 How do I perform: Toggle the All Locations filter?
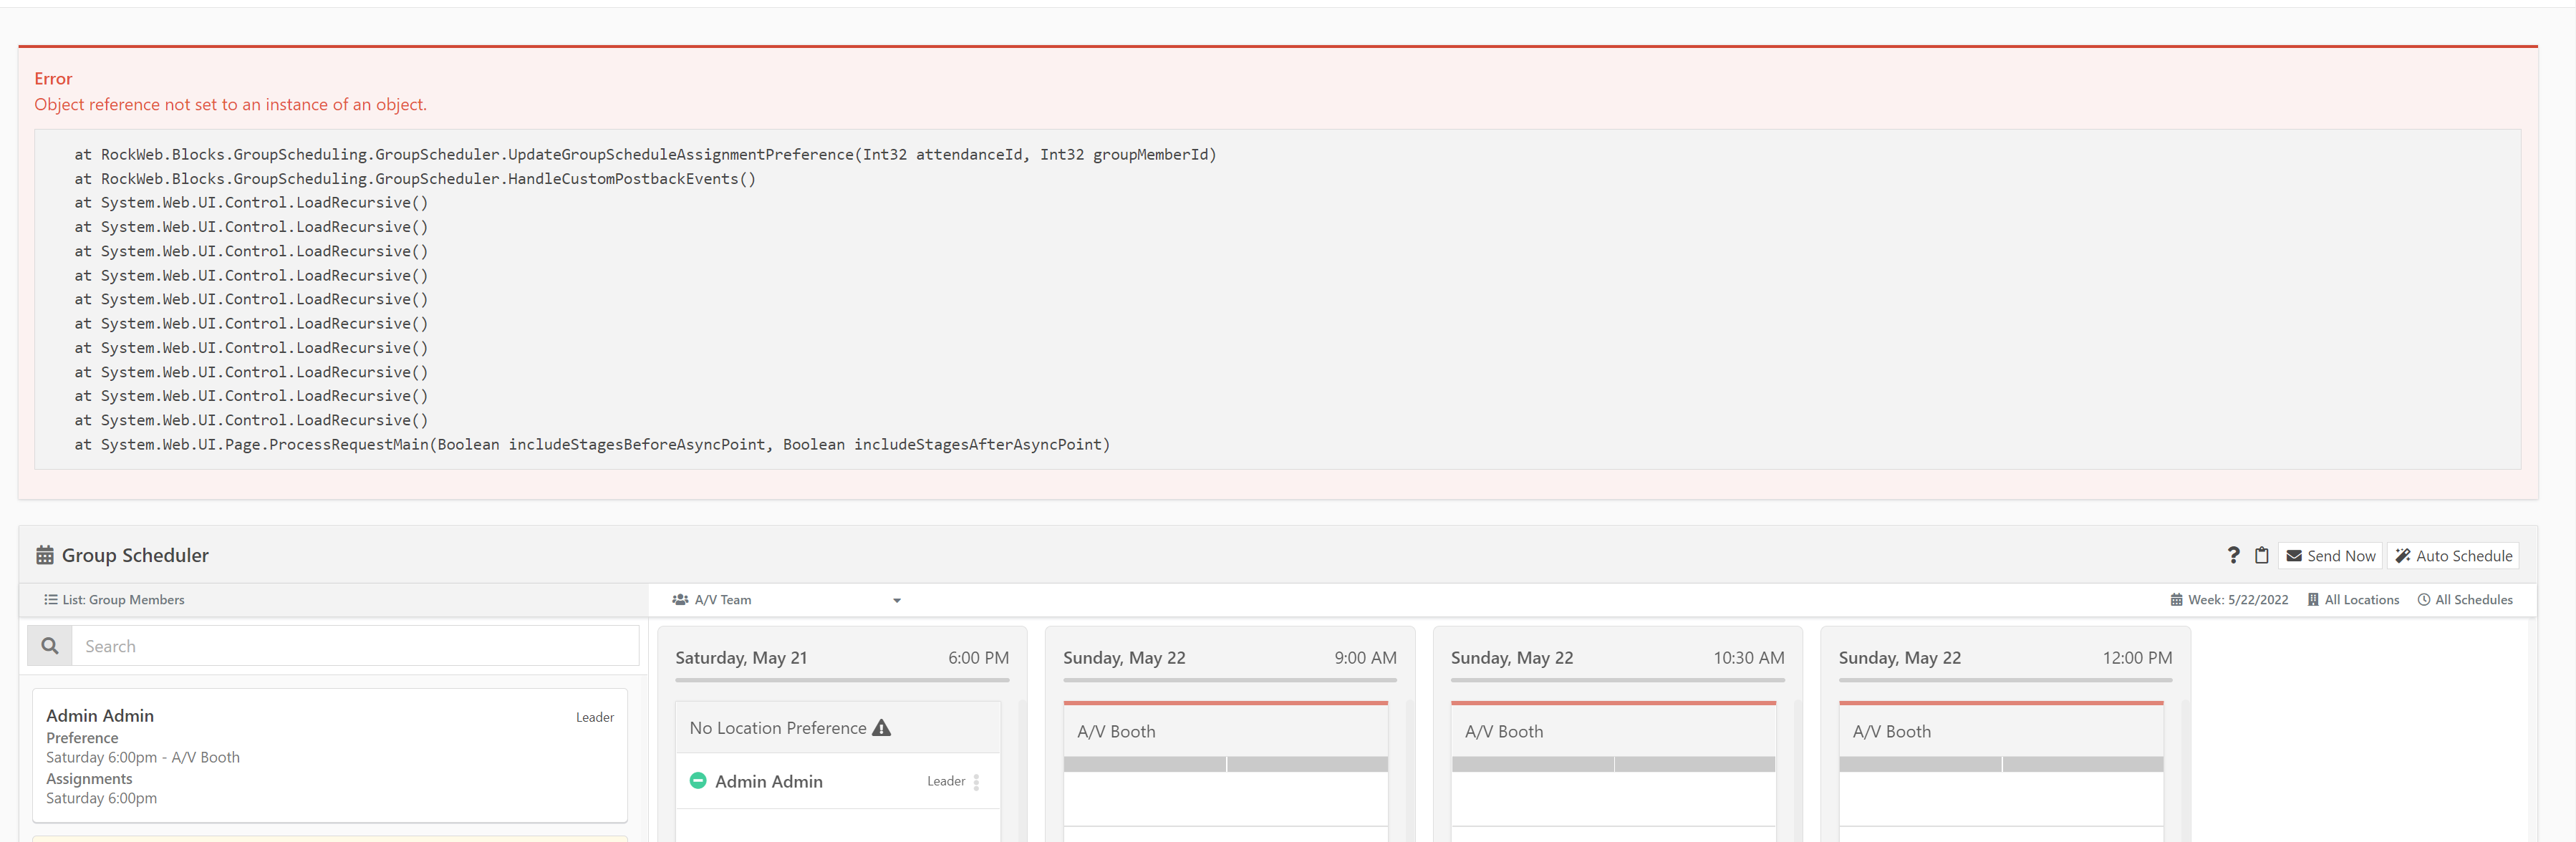[2355, 599]
